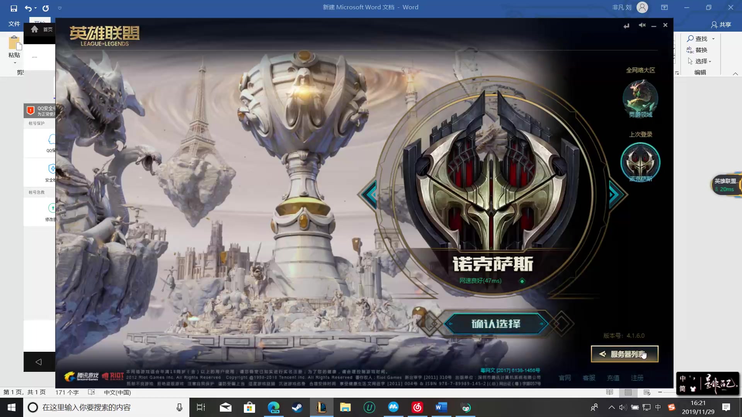Collapse the Word ribbon chevron
Image resolution: width=742 pixels, height=417 pixels.
pyautogui.click(x=735, y=73)
